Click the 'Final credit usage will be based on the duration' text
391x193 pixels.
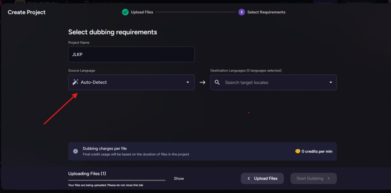136,154
